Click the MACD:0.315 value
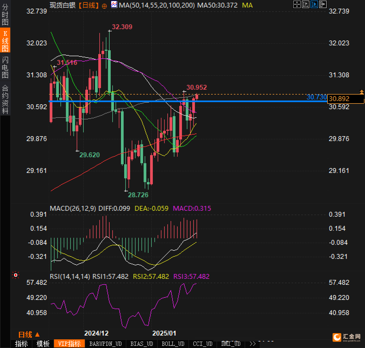 (192, 208)
